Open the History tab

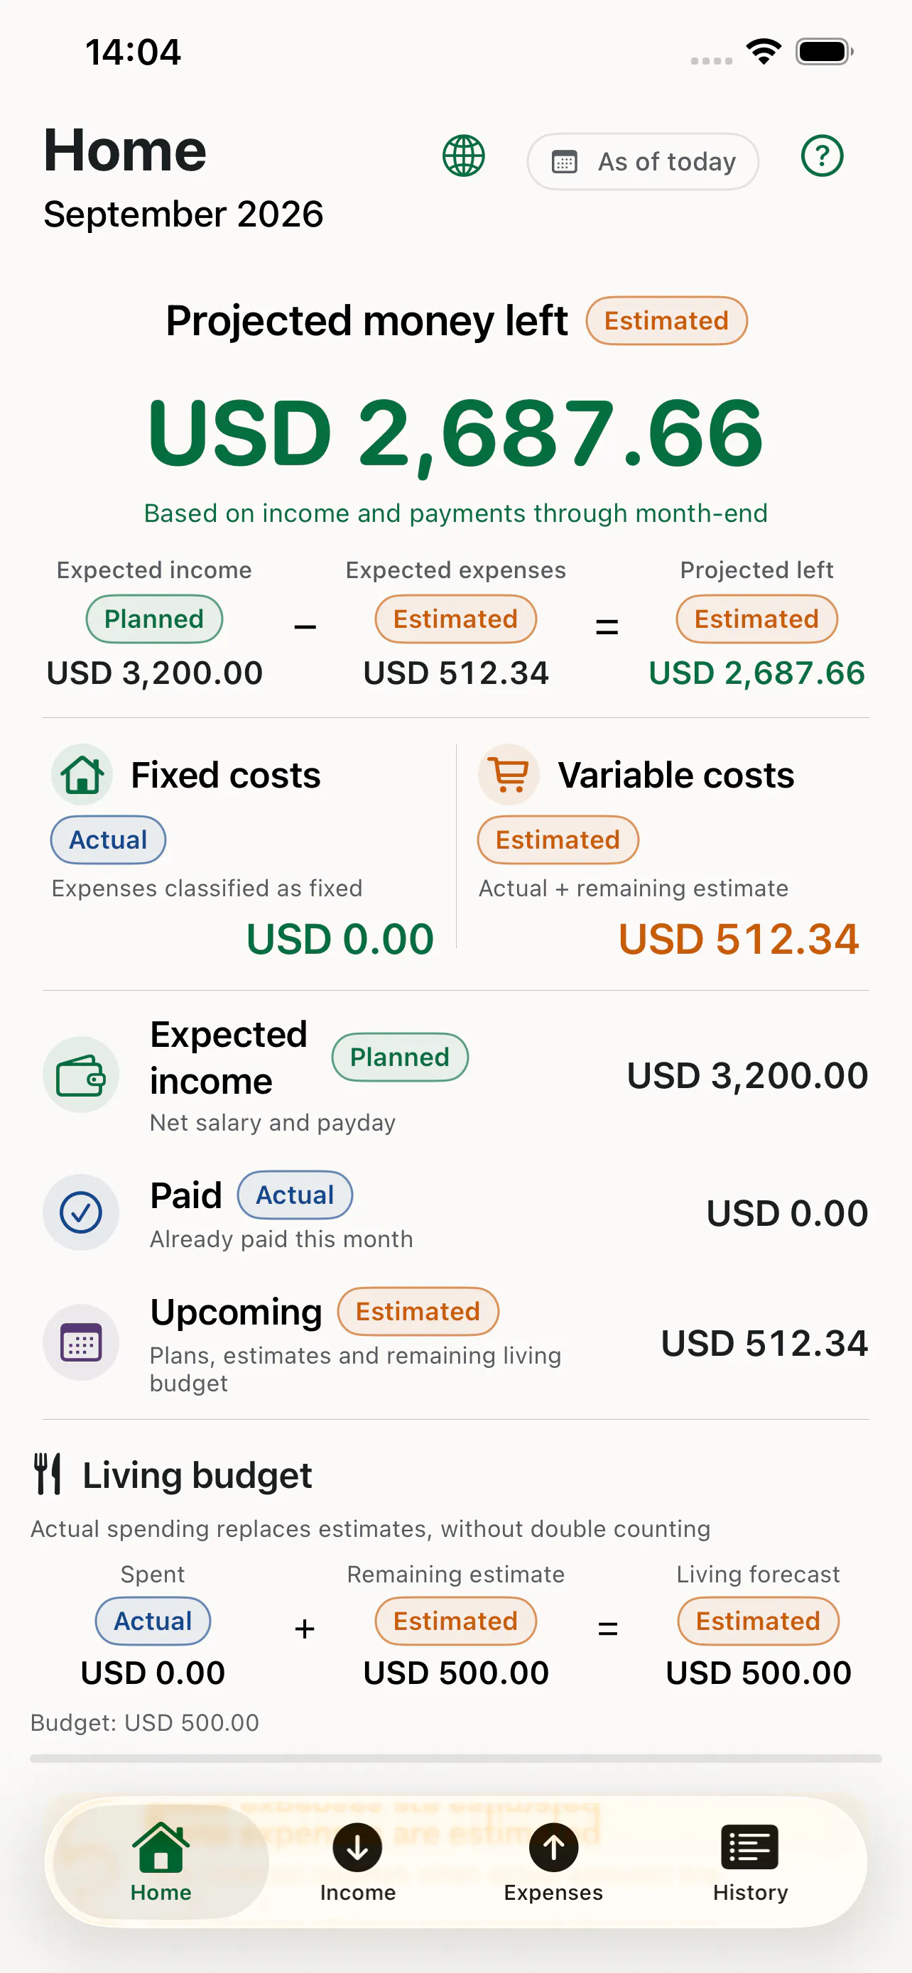pos(749,1862)
